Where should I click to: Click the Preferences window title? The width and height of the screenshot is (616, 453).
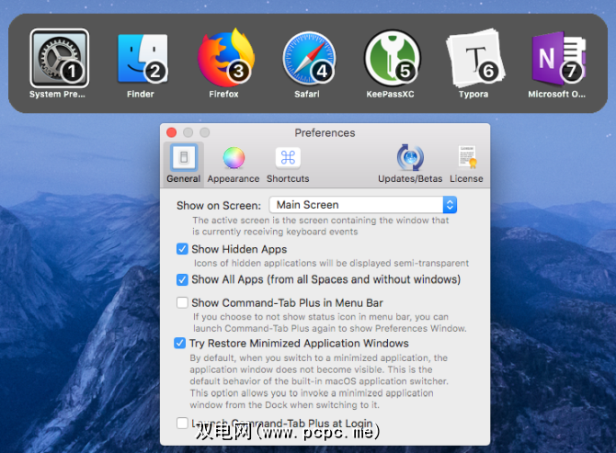pos(325,132)
